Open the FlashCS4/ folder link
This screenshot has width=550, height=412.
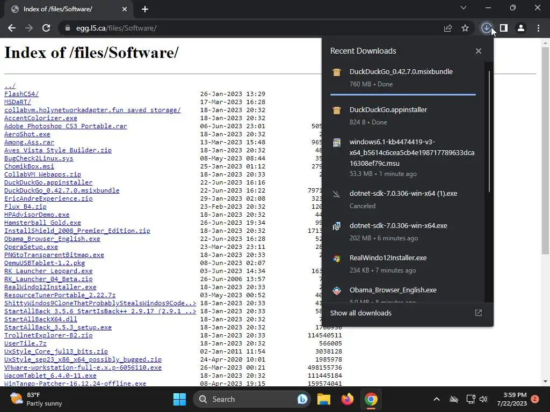point(21,94)
